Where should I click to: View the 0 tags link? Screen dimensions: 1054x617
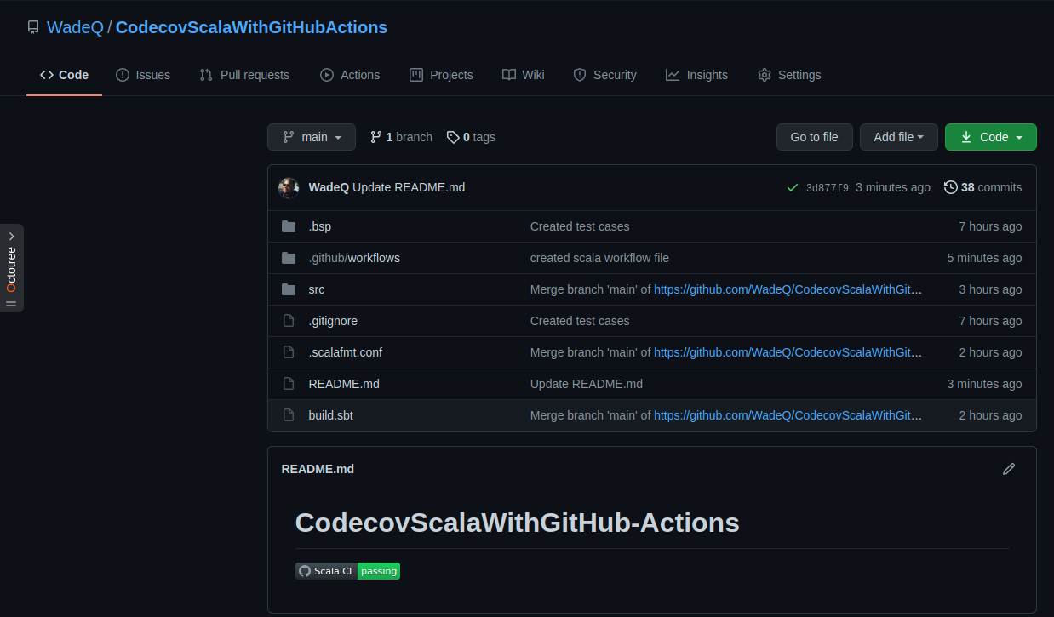click(471, 137)
